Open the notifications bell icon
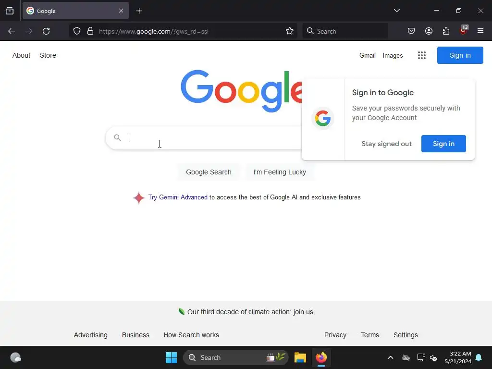 pyautogui.click(x=479, y=357)
